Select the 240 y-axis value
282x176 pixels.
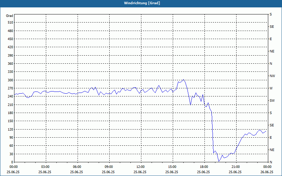pos(11,96)
